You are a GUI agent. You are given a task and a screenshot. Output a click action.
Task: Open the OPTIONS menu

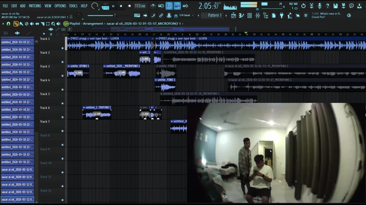click(60, 6)
